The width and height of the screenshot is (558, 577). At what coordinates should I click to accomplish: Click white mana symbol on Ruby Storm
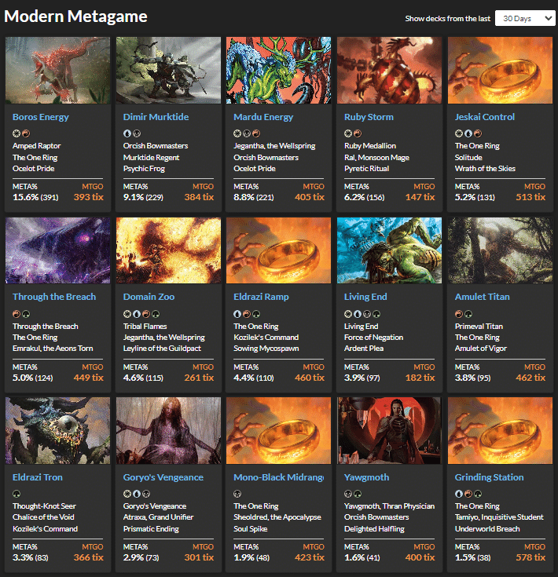pos(348,133)
